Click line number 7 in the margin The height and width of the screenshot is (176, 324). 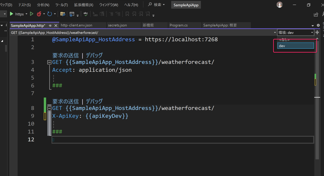[x=32, y=94]
